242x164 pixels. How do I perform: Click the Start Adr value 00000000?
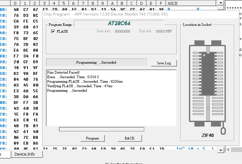click(122, 31)
